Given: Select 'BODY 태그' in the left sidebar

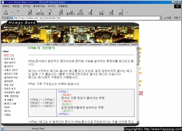Looking at the screenshot, I should point(10,59).
